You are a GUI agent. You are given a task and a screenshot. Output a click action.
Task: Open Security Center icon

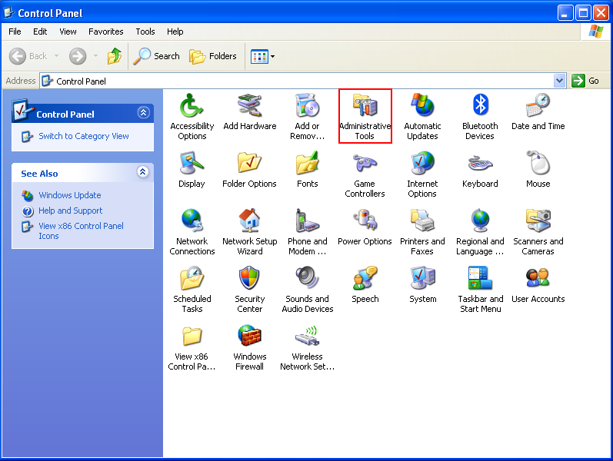tap(249, 290)
